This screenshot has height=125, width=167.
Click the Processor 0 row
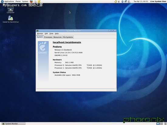click(78, 65)
